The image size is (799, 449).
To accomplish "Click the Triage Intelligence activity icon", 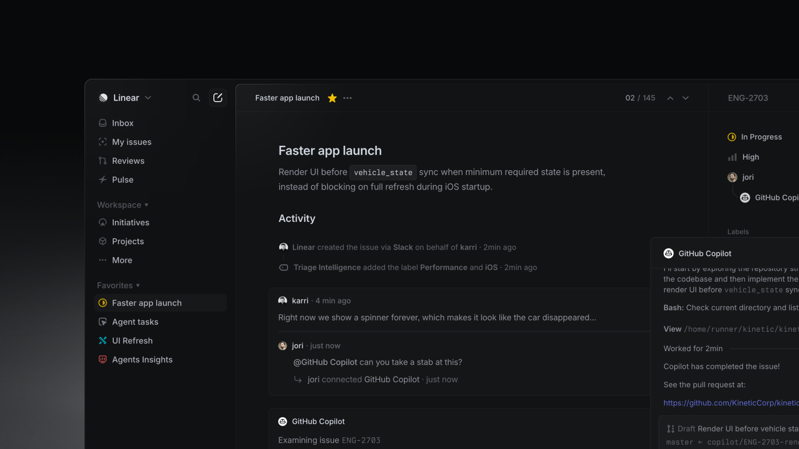I will [284, 267].
